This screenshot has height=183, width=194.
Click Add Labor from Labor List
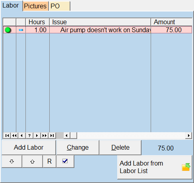[155, 167]
